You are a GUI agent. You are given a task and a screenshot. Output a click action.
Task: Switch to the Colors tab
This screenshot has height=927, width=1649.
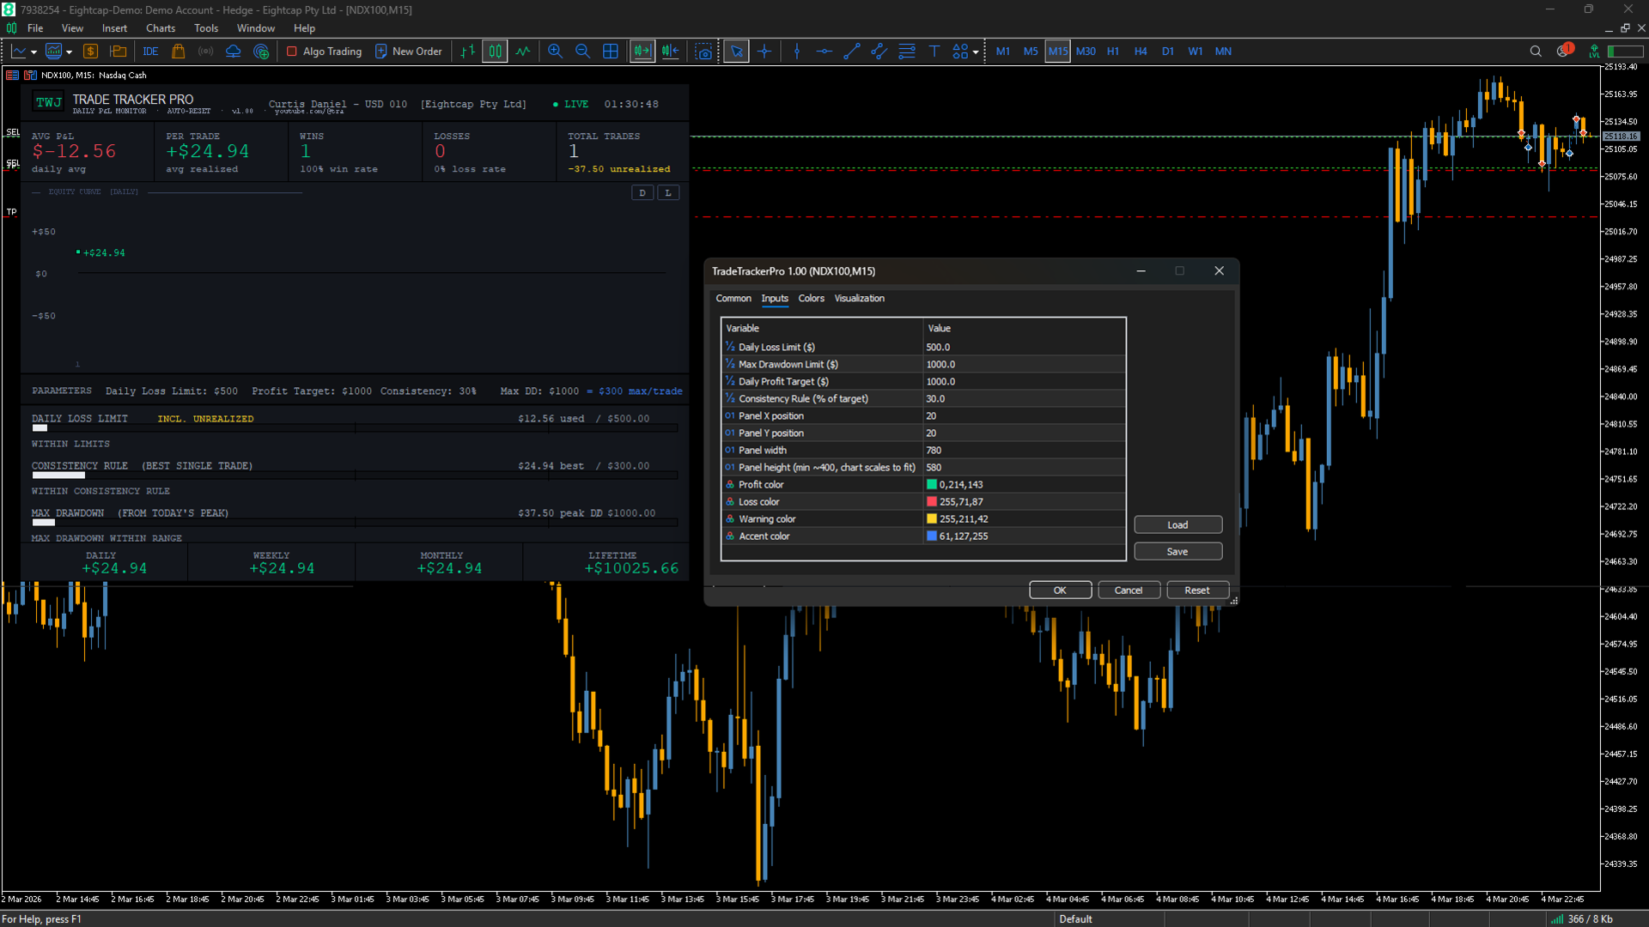click(811, 298)
